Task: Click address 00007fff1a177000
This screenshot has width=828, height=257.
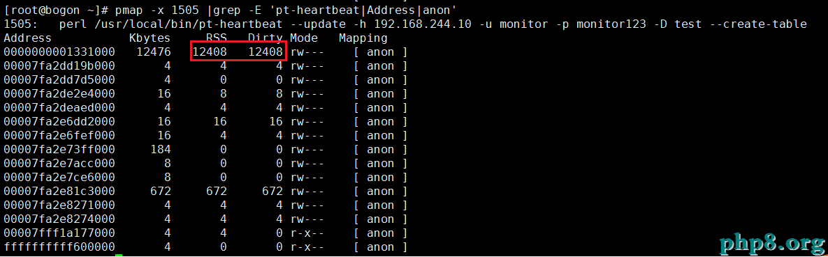Action: click(59, 233)
